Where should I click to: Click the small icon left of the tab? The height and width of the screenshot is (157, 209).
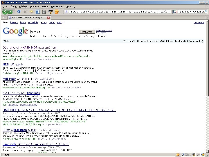[4, 18]
